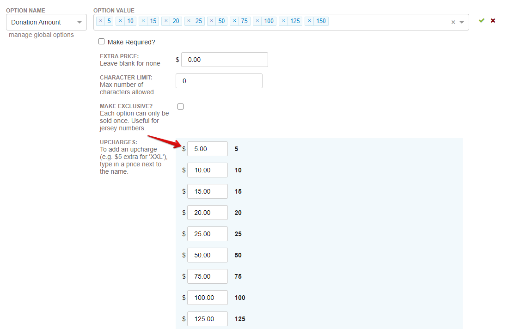This screenshot has height=329, width=508.
Task: Click the OPTION NAME heading
Action: coord(25,10)
